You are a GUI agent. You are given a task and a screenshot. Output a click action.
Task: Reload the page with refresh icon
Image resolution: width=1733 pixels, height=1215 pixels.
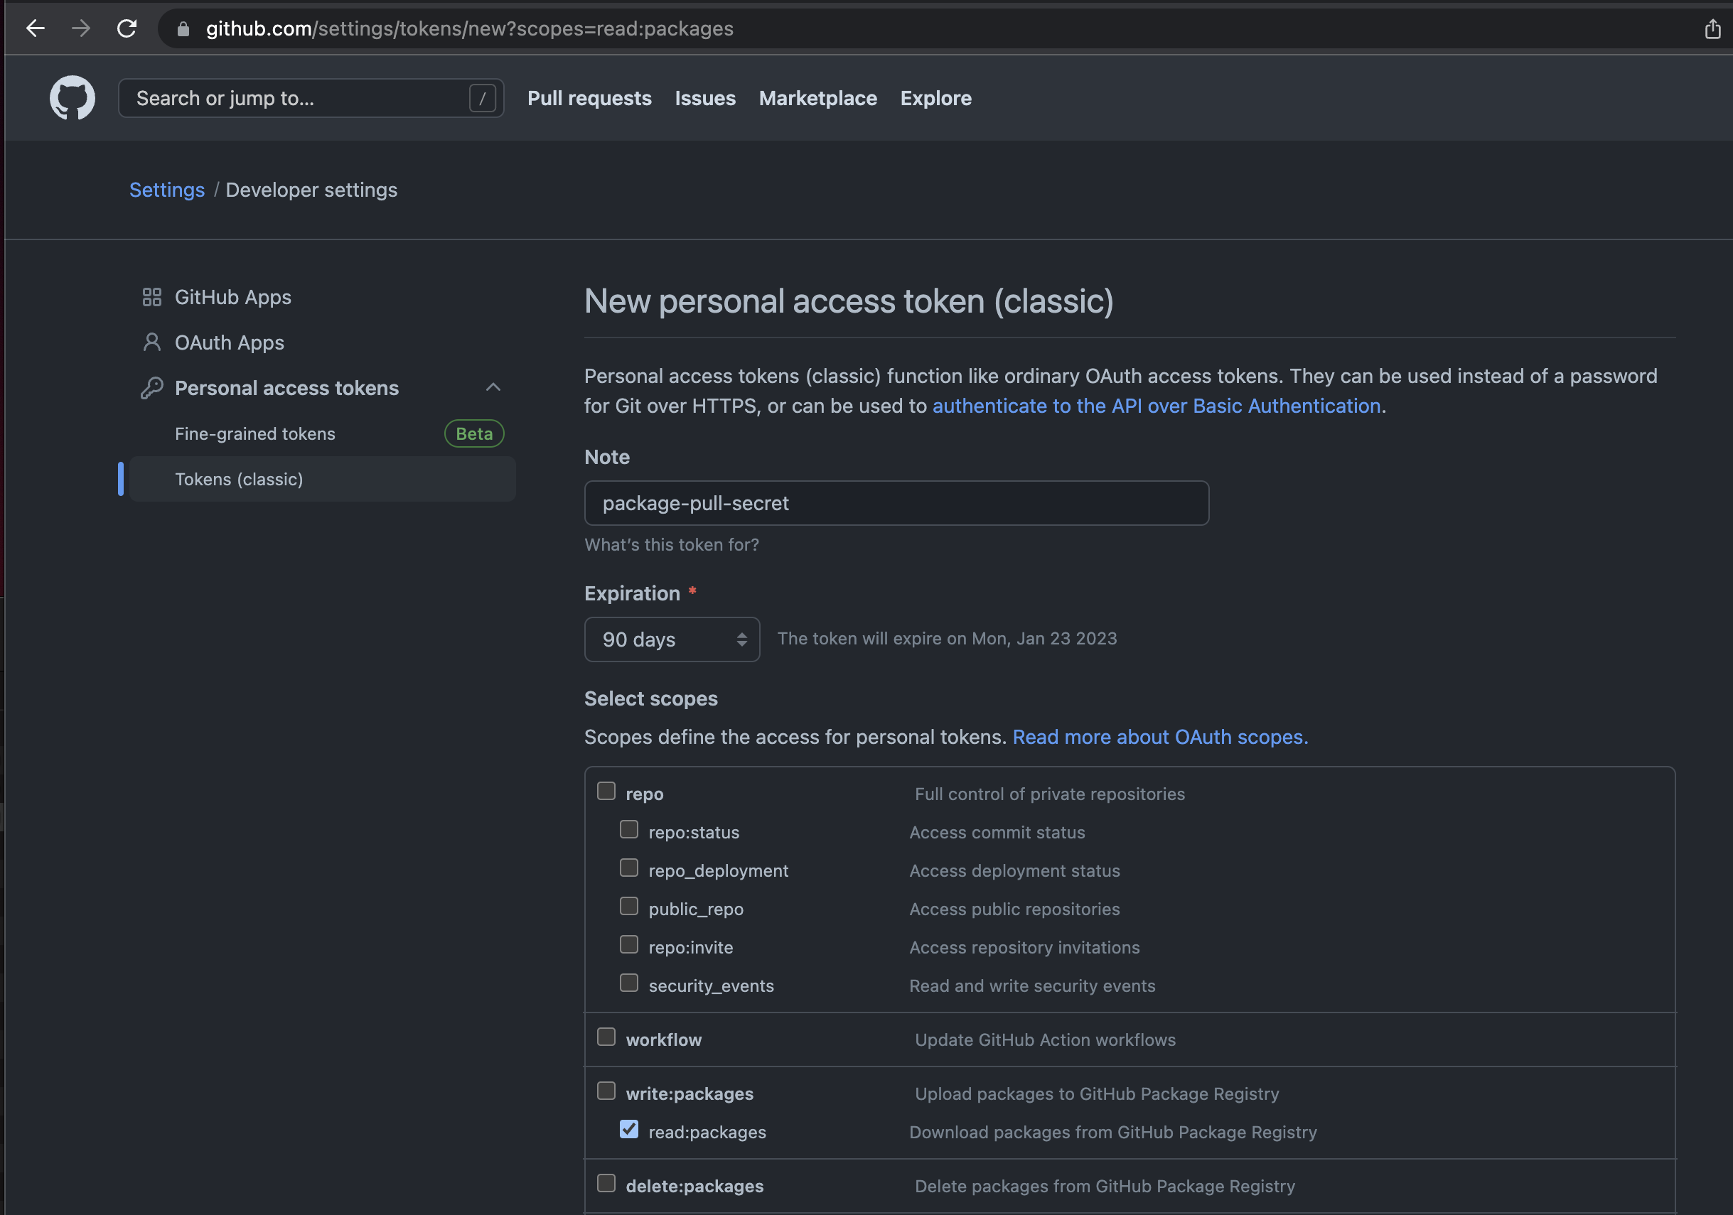coord(127,28)
